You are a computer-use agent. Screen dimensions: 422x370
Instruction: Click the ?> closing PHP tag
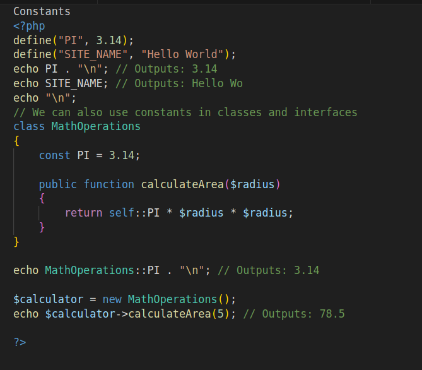(20, 342)
